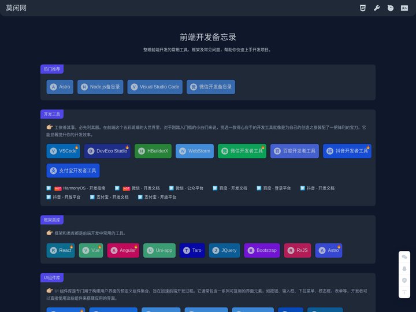This screenshot has width=416, height=312.
Task: Open the Taro framework button
Action: pos(192,250)
